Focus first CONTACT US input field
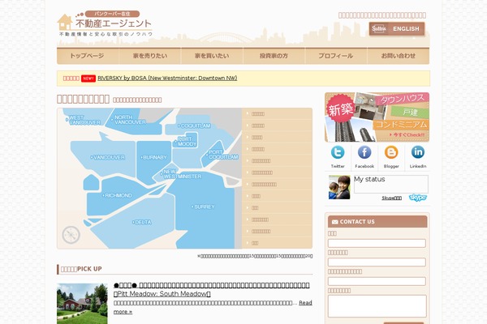 [377, 243]
